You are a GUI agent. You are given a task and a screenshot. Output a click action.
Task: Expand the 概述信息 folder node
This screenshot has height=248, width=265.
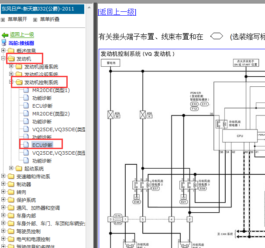[3, 50]
